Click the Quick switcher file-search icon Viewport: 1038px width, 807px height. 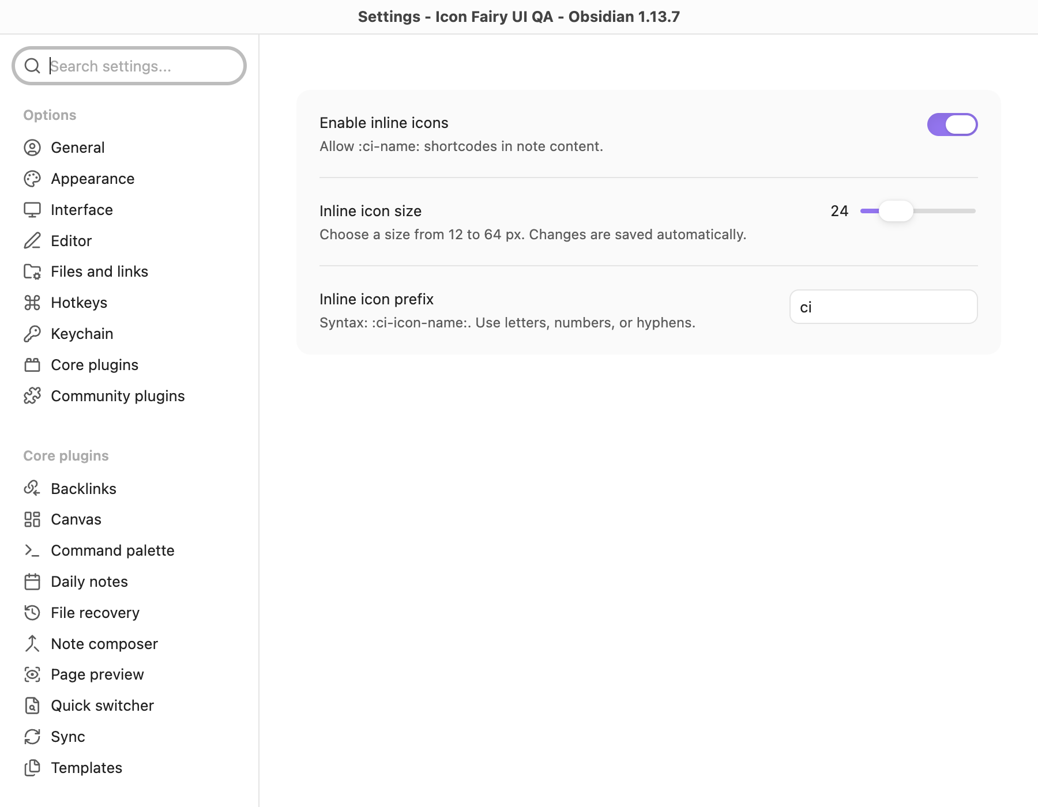32,706
